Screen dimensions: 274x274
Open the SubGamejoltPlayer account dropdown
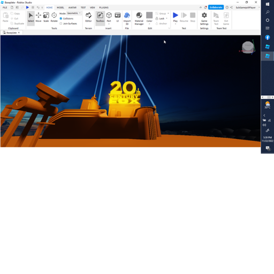(x=247, y=7)
